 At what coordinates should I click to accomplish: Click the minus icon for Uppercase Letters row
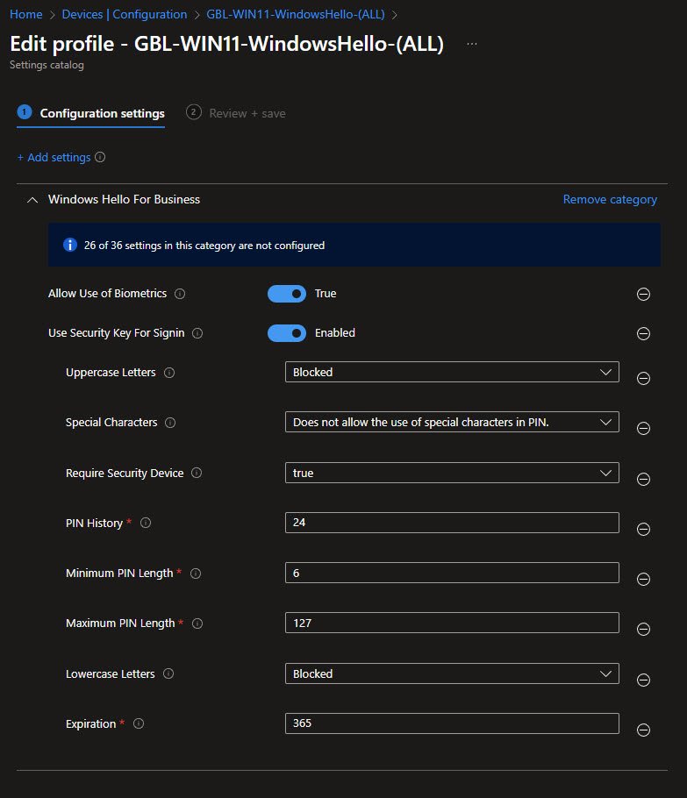[643, 378]
